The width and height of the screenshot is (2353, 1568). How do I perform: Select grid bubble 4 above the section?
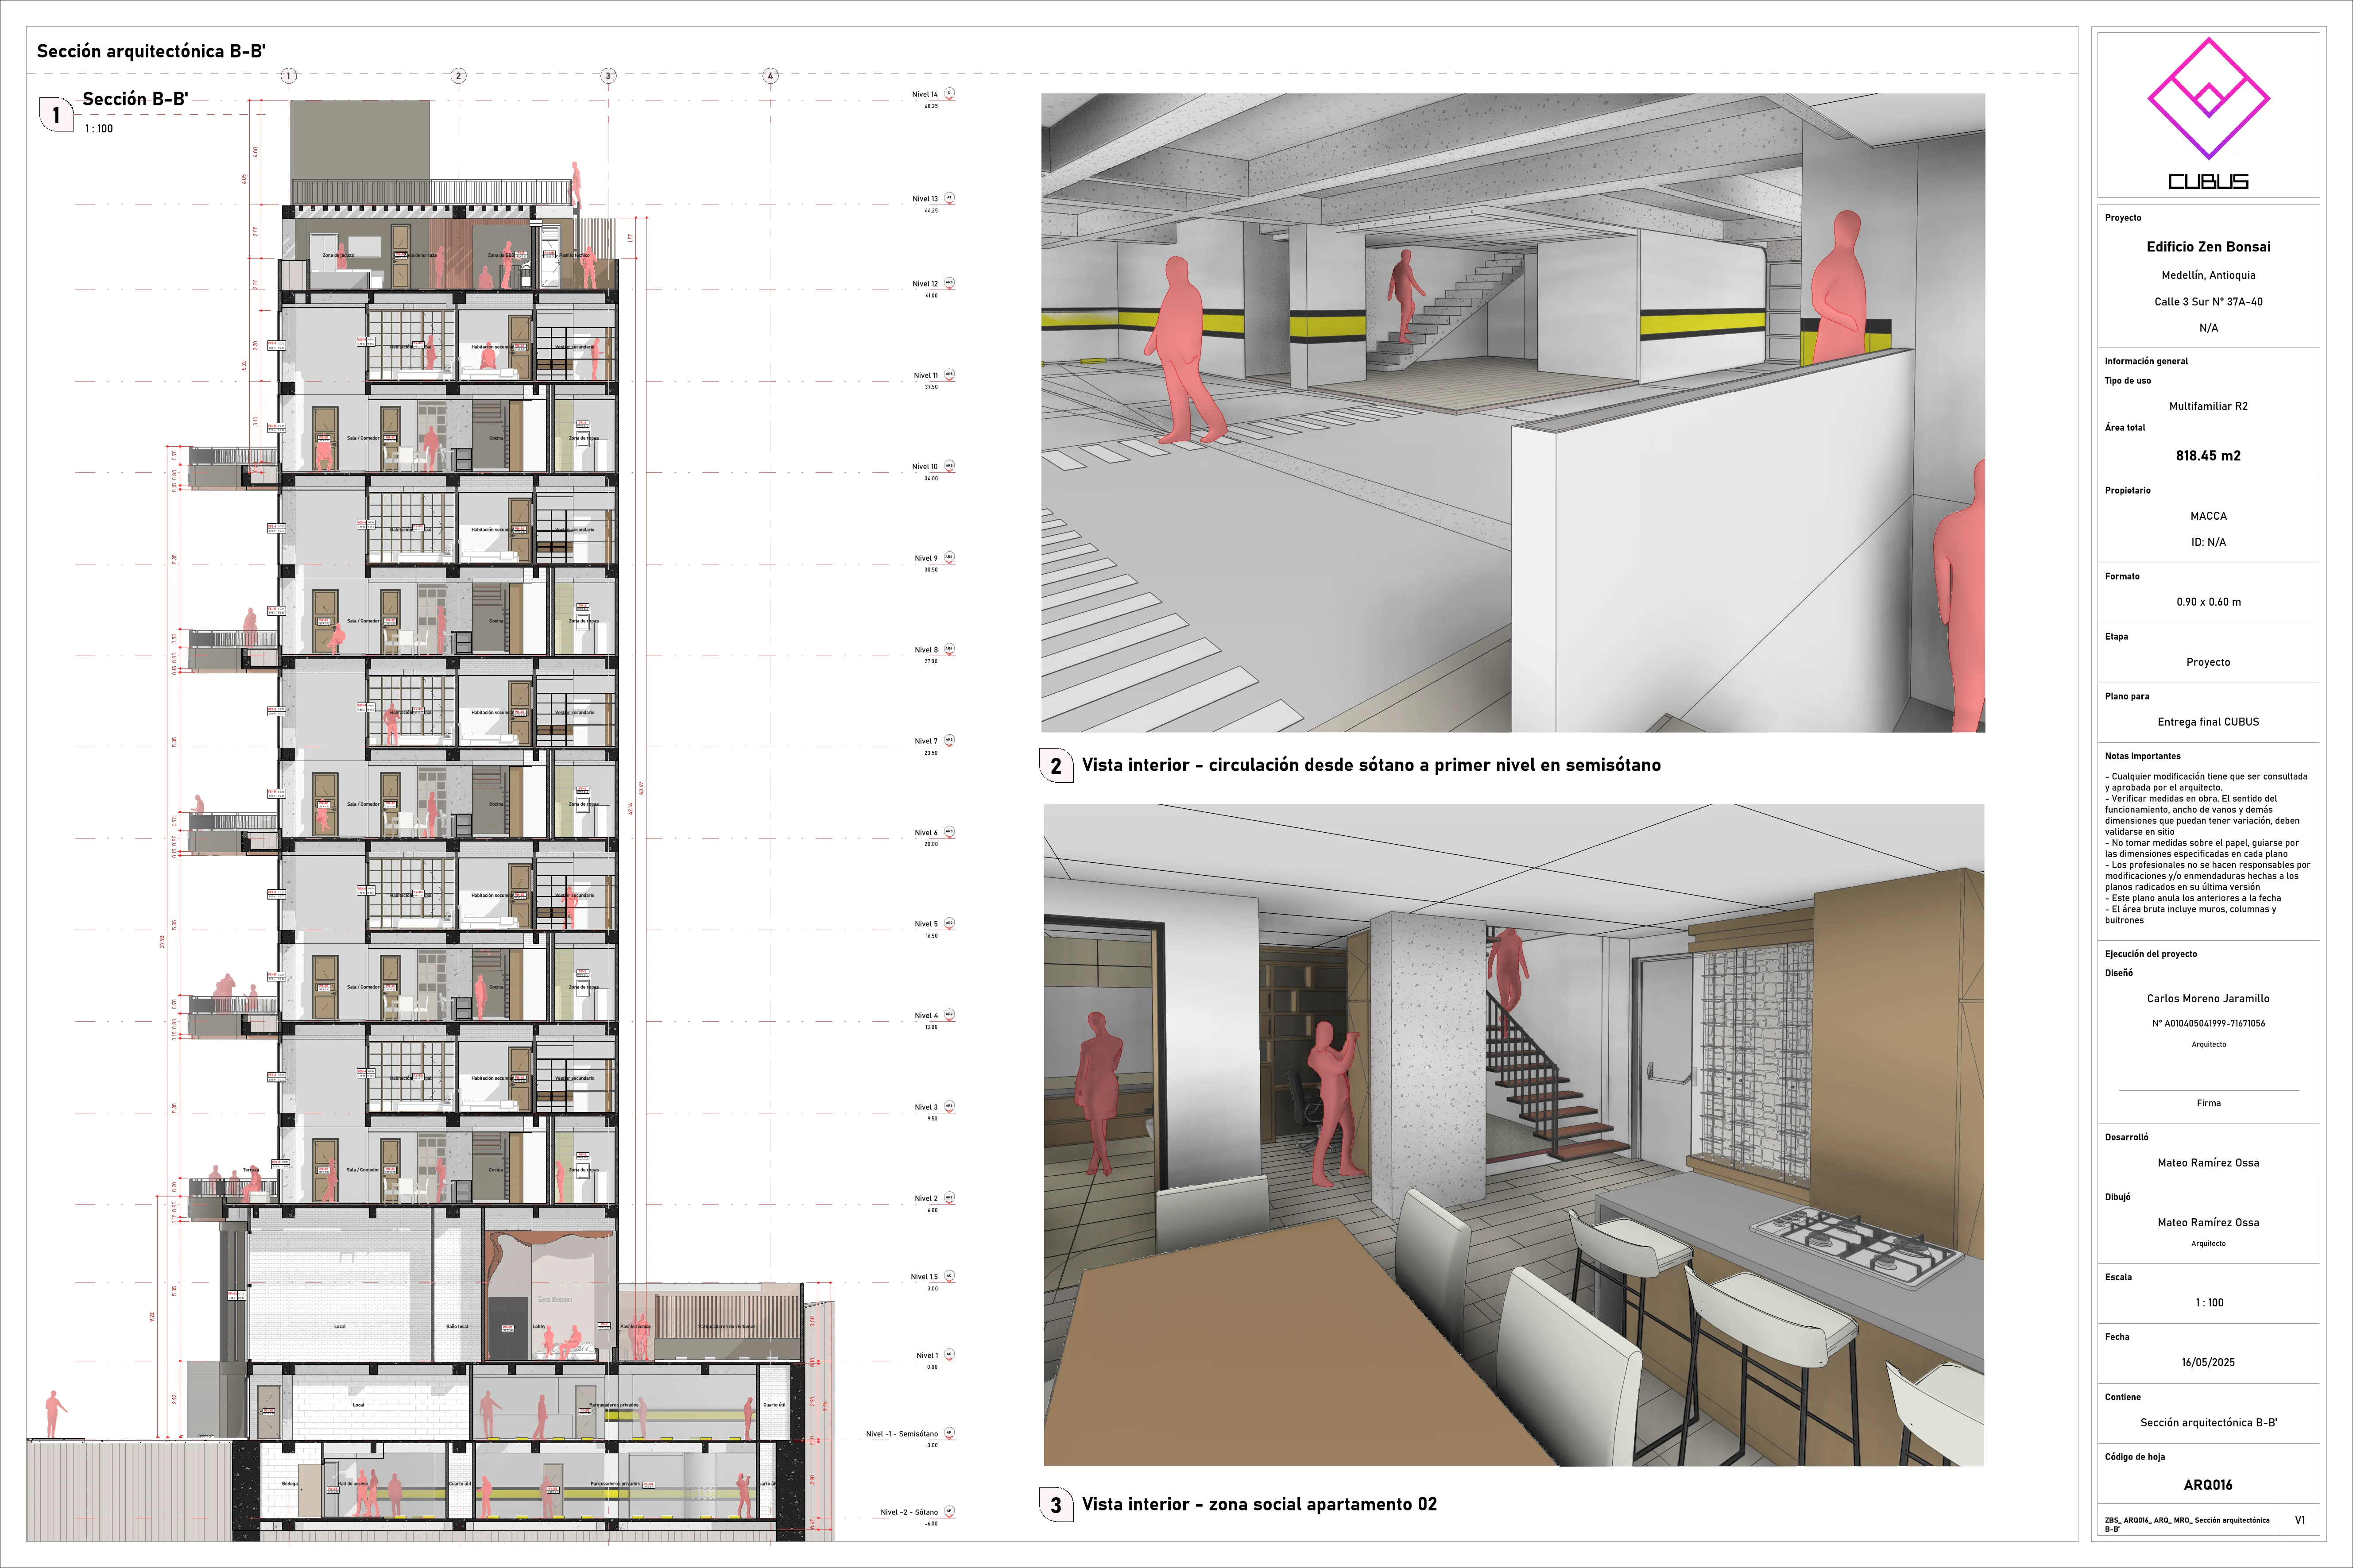pos(770,76)
